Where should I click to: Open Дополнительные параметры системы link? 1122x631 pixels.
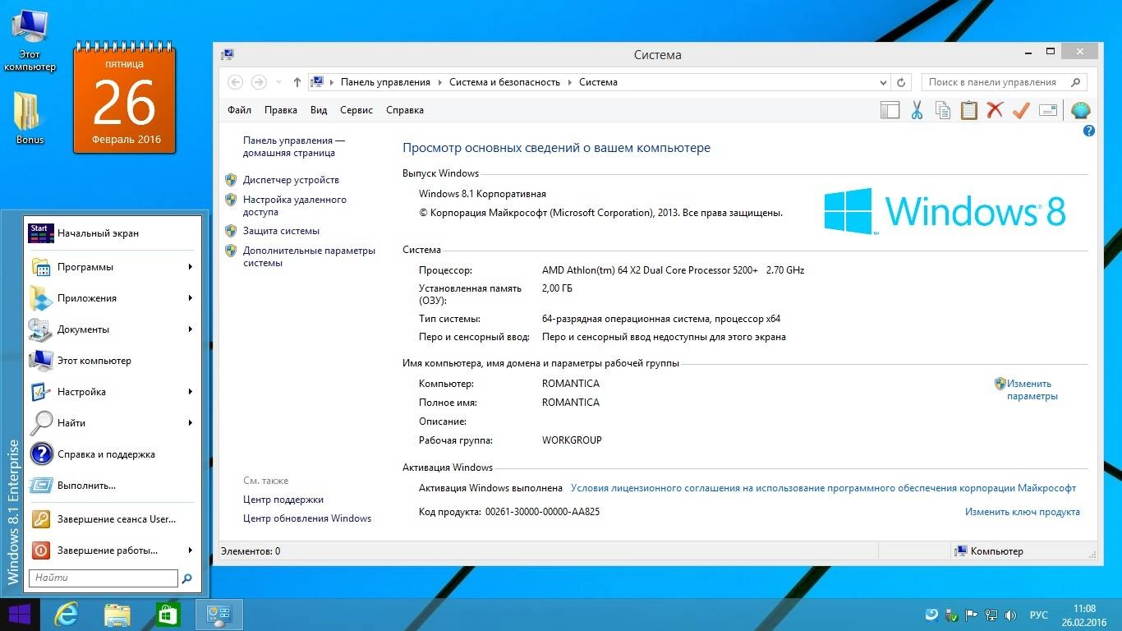point(309,256)
